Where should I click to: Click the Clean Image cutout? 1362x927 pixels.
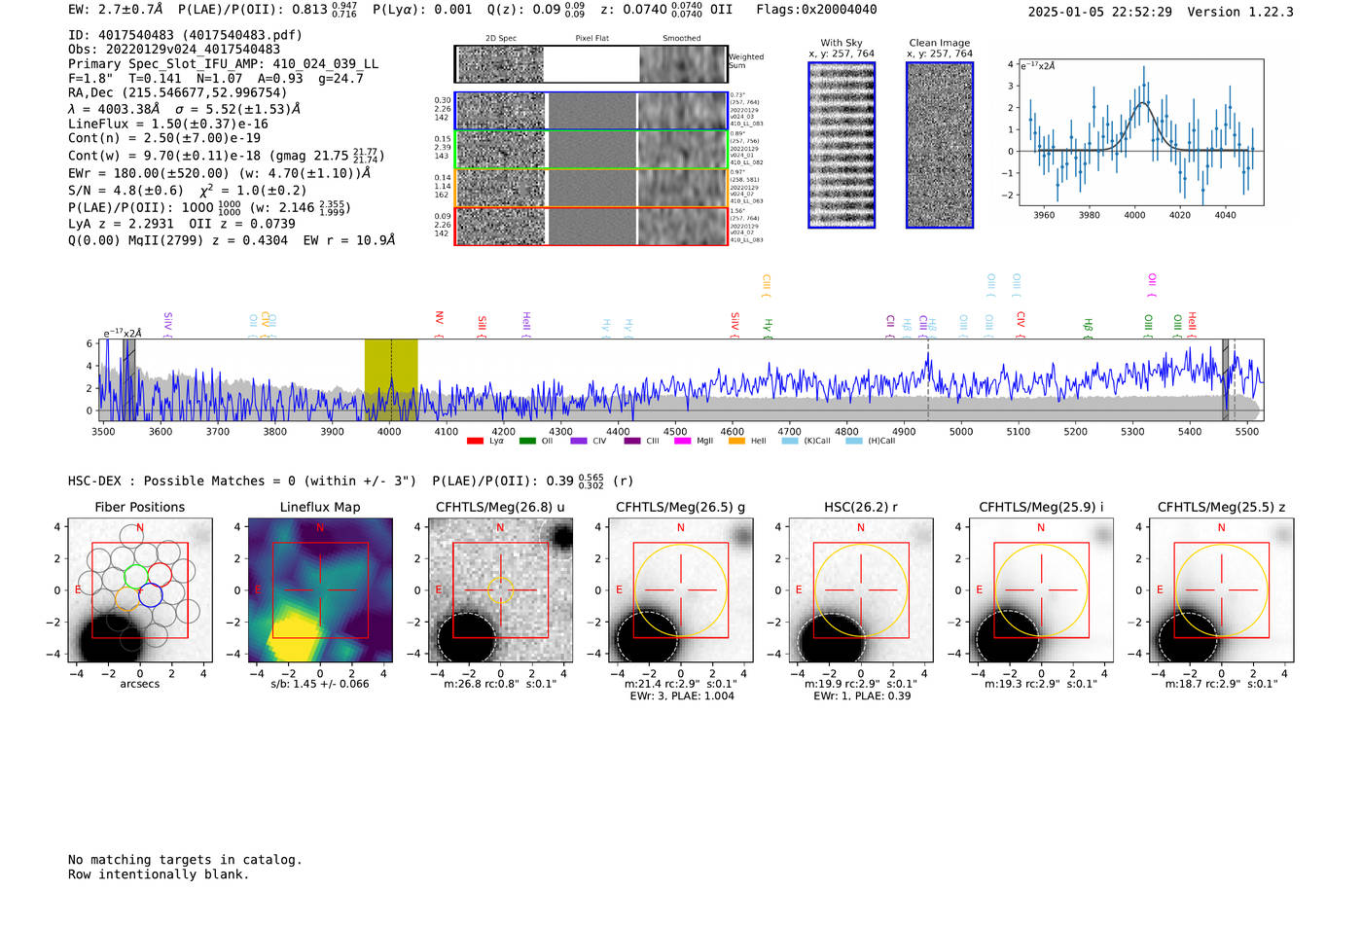click(x=940, y=145)
